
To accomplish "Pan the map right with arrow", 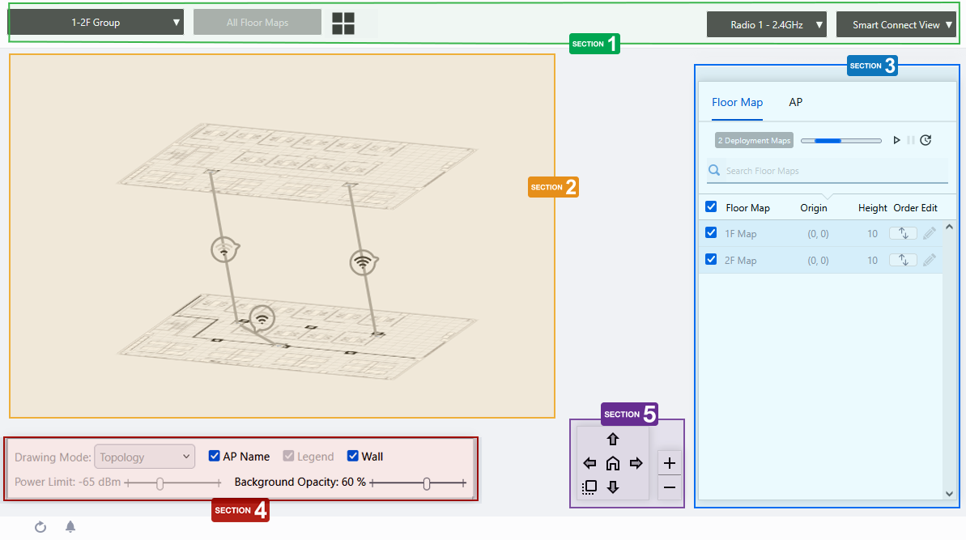I will (636, 464).
